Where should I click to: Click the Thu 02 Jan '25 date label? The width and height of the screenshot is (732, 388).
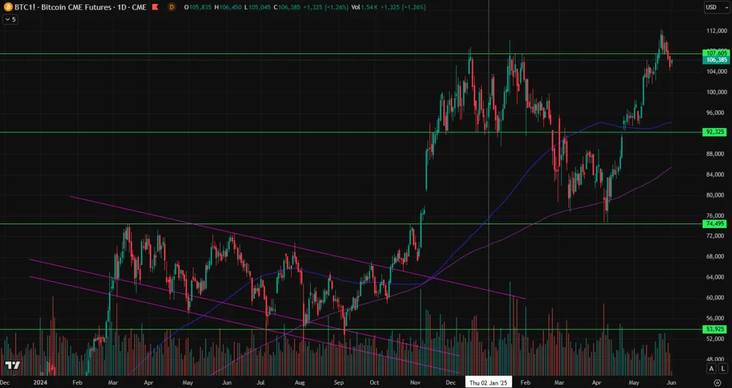(489, 383)
